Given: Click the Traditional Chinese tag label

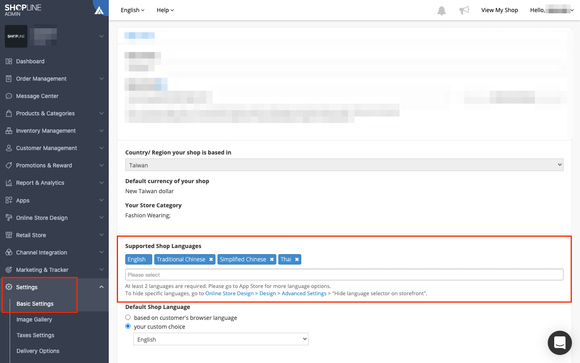Looking at the screenshot, I should 181,259.
